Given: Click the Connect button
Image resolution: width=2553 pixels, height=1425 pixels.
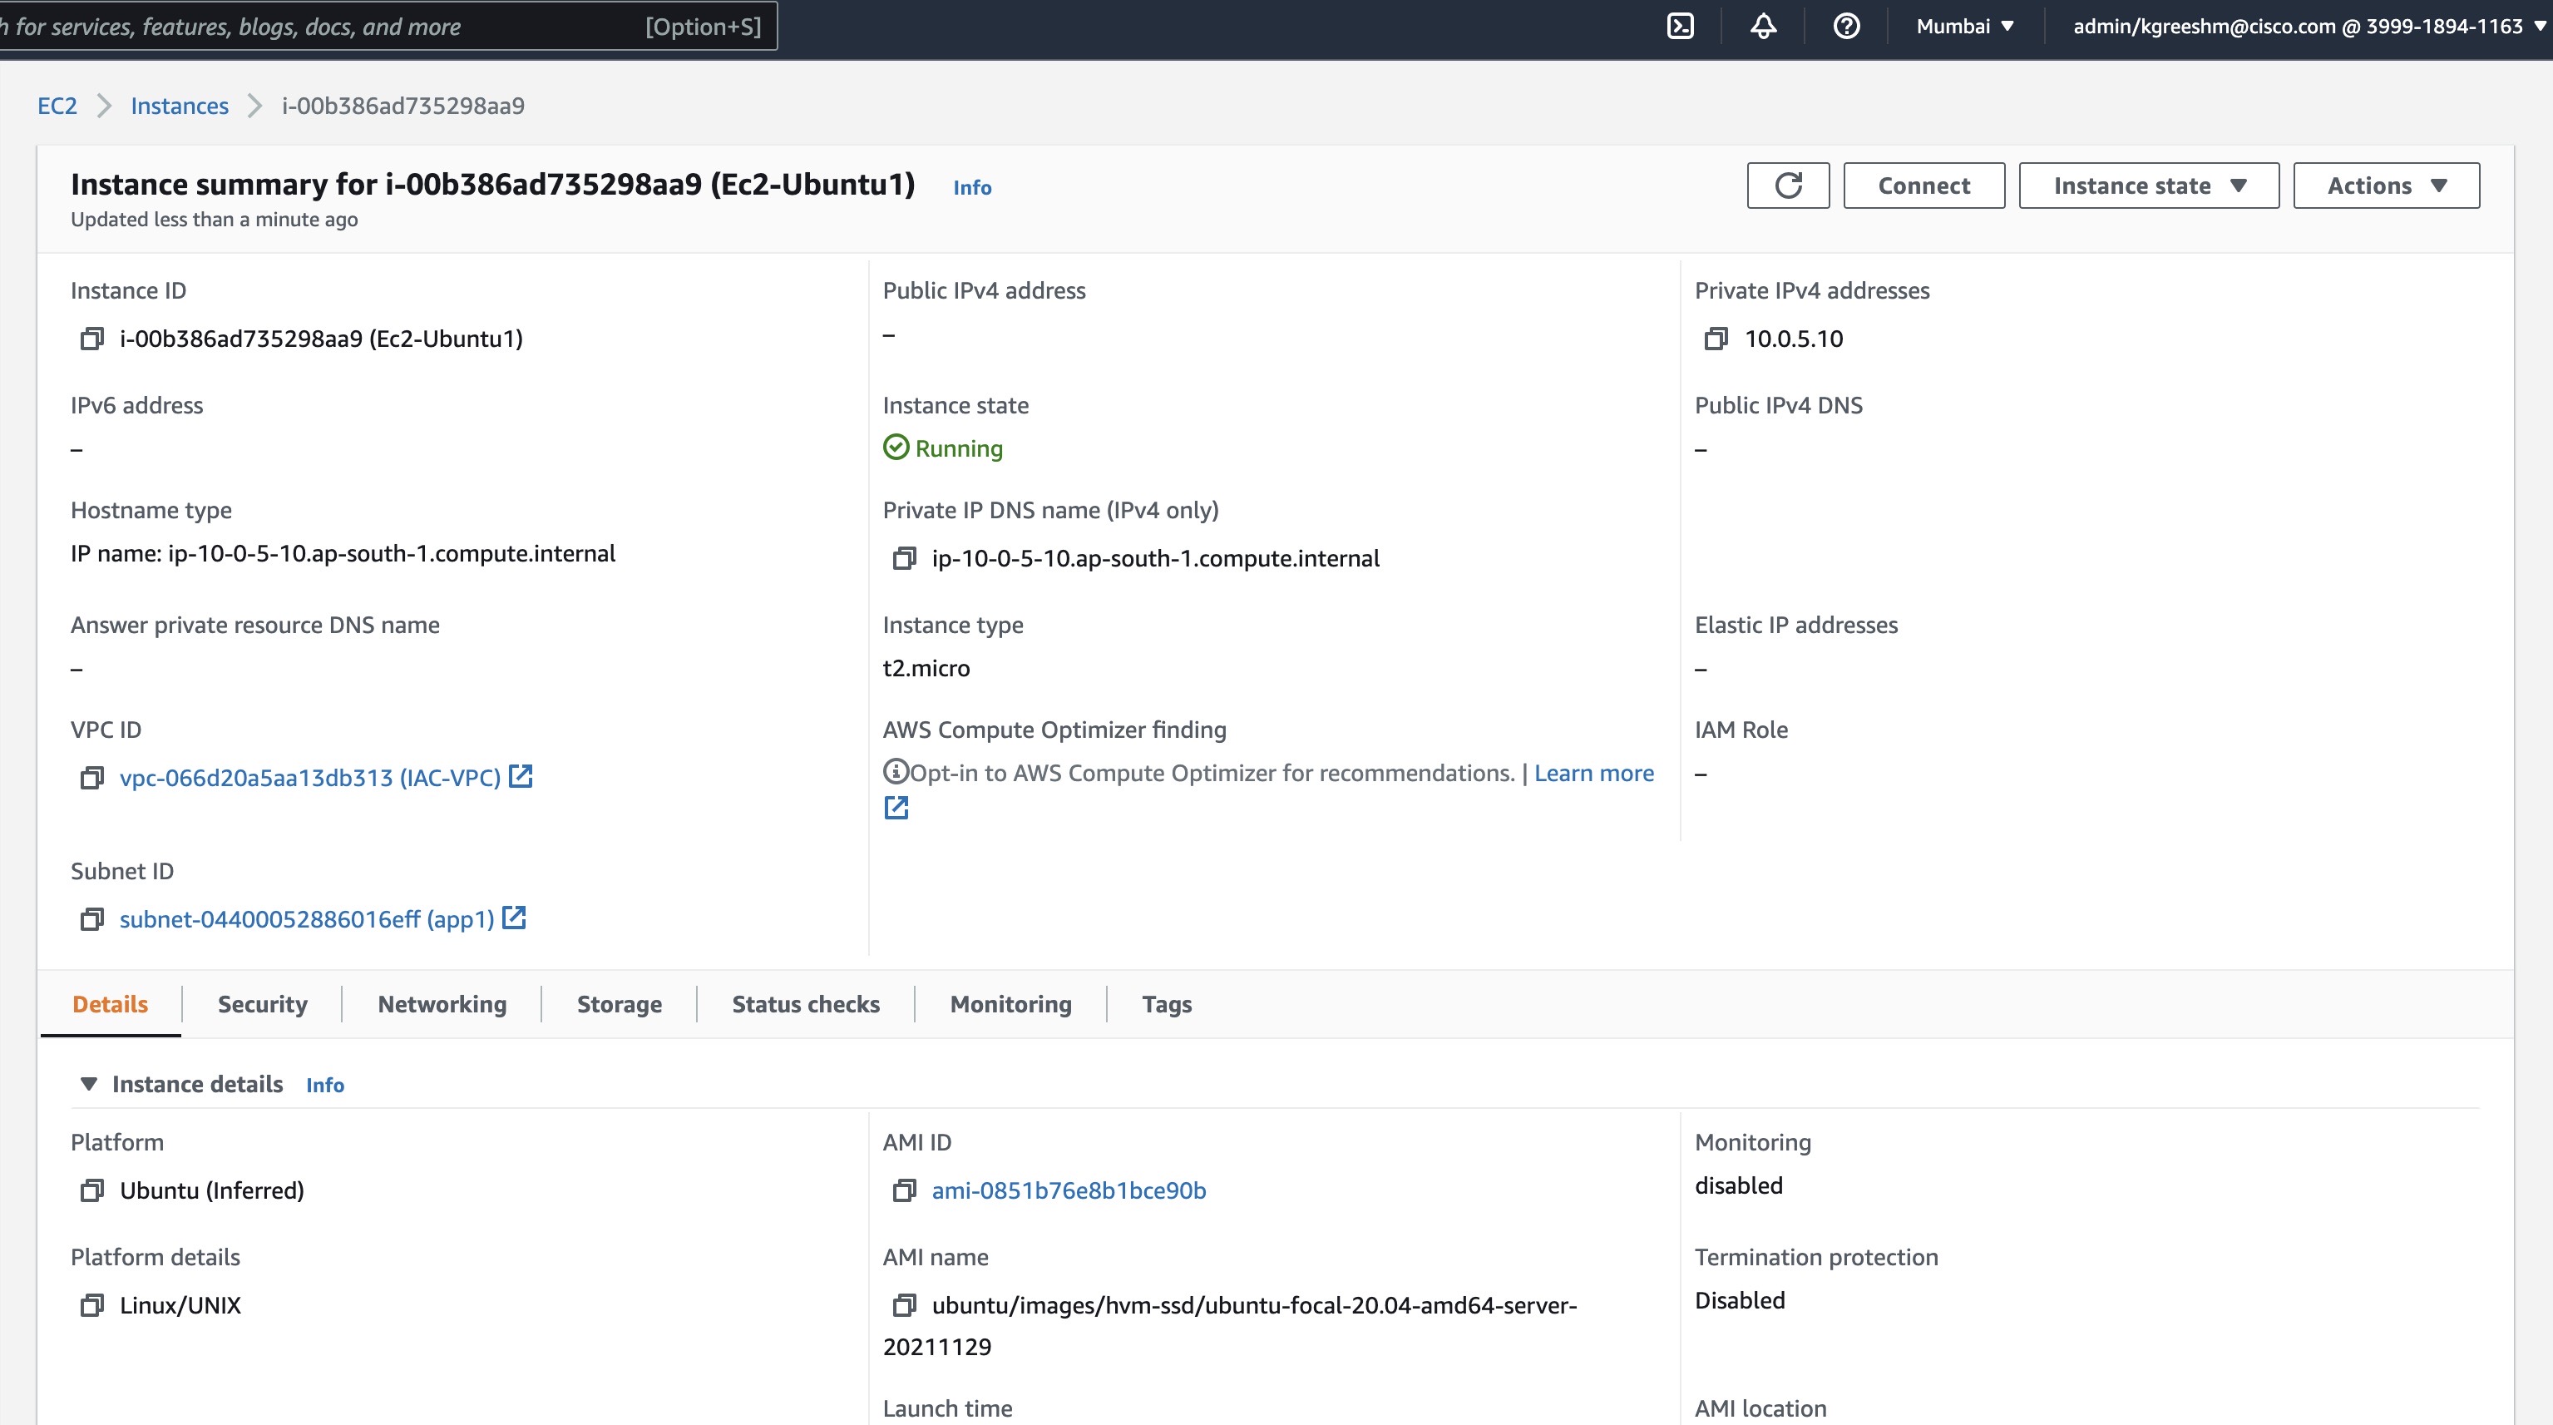Looking at the screenshot, I should pyautogui.click(x=1923, y=186).
